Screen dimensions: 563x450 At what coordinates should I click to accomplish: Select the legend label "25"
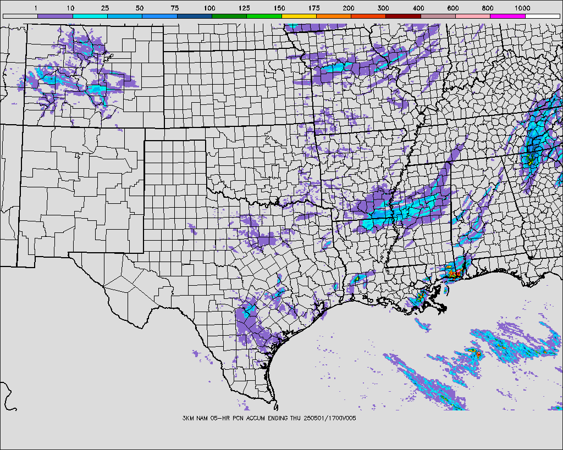[105, 8]
